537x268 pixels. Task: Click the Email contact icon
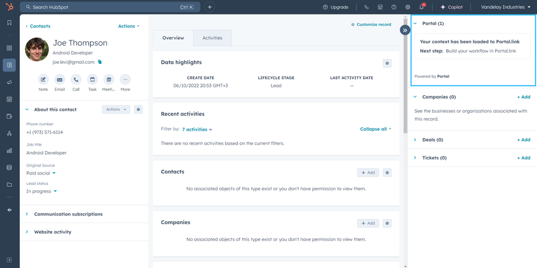tap(60, 79)
